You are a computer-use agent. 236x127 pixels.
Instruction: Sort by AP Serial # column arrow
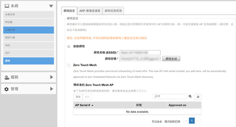(92, 105)
